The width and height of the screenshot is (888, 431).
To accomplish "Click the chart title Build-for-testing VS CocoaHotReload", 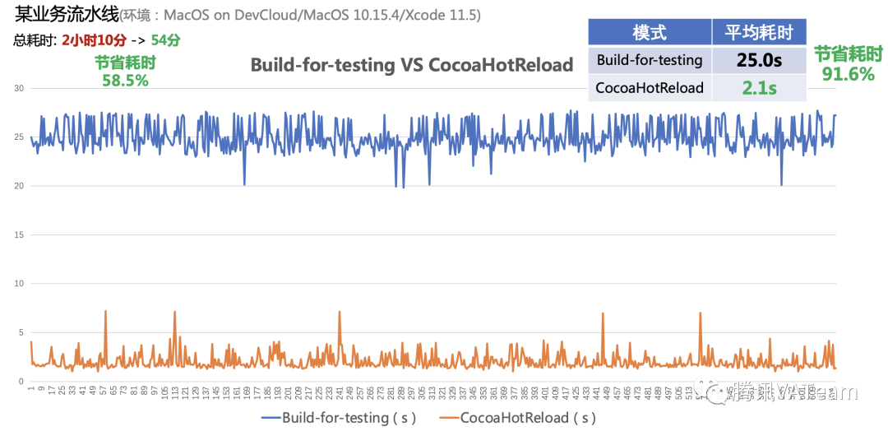I will 411,65.
